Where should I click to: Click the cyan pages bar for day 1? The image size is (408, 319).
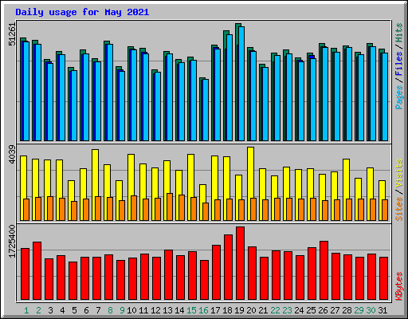tap(26, 91)
